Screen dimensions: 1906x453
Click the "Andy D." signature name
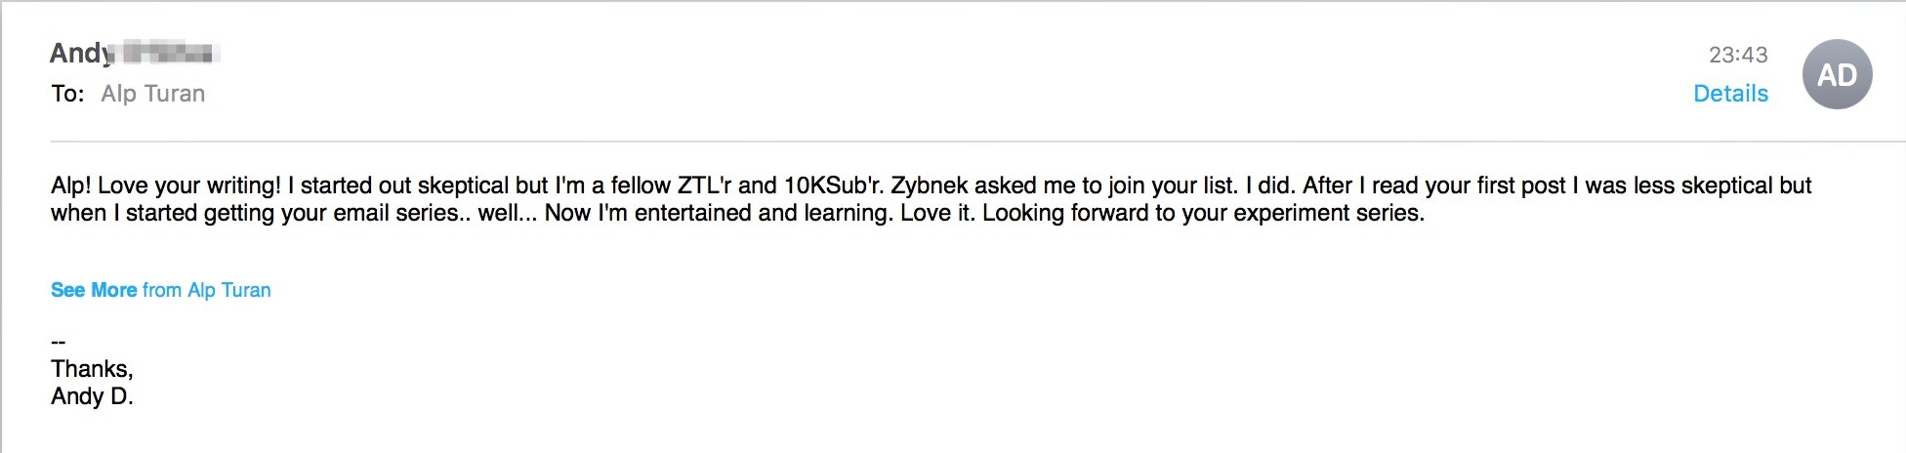pyautogui.click(x=92, y=396)
